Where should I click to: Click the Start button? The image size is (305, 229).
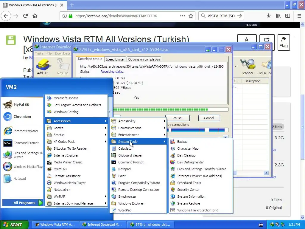(14, 225)
